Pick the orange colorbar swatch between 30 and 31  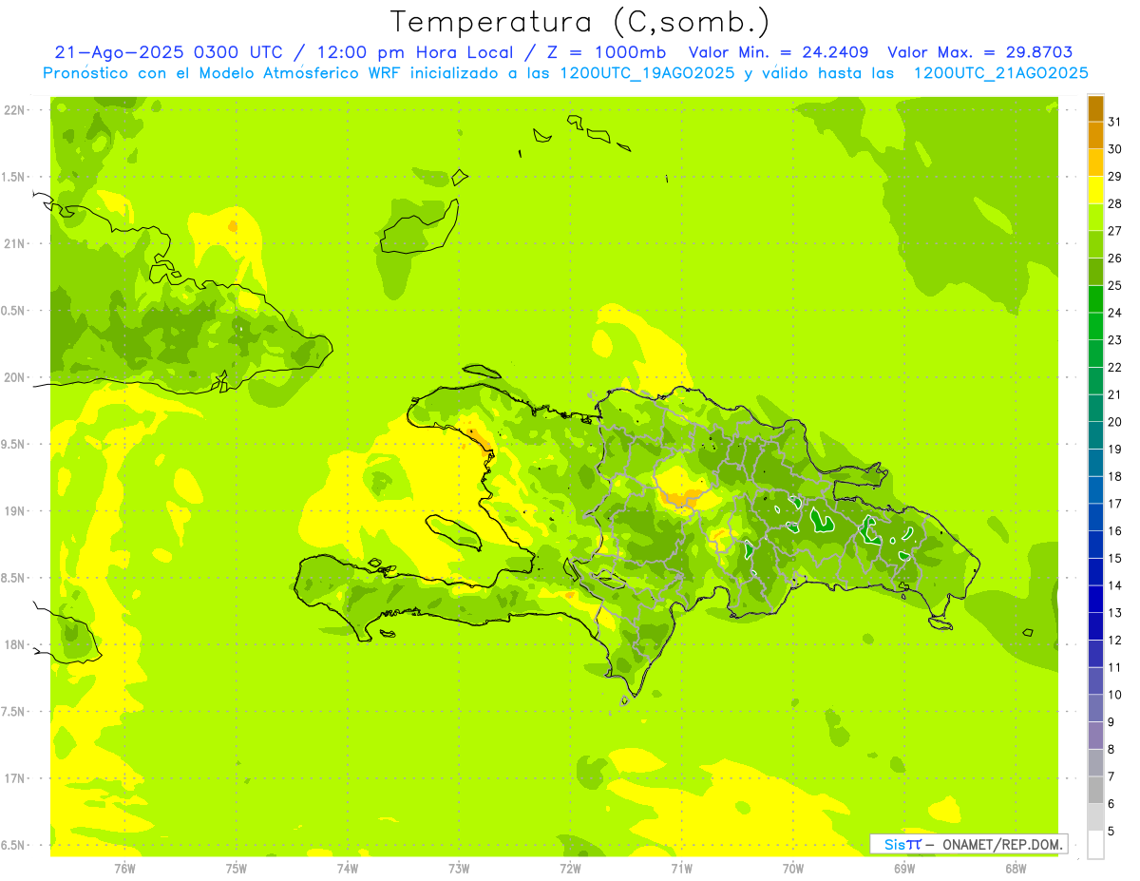[1095, 136]
